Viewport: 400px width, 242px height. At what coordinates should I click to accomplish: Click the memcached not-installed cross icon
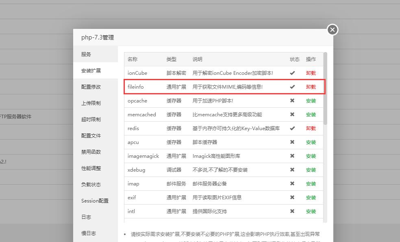292,114
